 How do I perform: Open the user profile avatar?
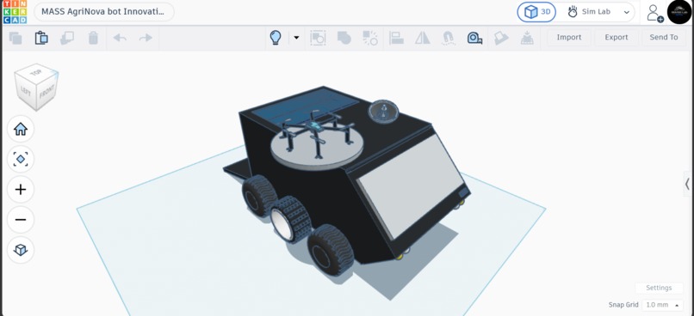pyautogui.click(x=679, y=12)
